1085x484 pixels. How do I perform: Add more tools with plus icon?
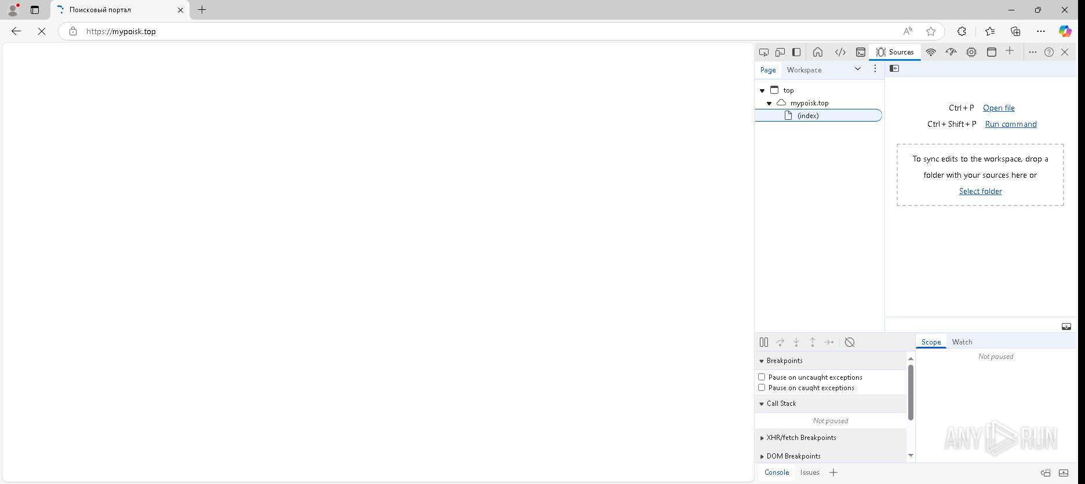1010,51
